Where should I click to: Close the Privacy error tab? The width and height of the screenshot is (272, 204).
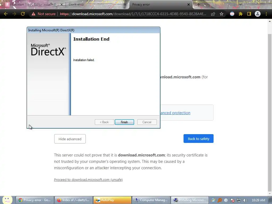point(189,5)
